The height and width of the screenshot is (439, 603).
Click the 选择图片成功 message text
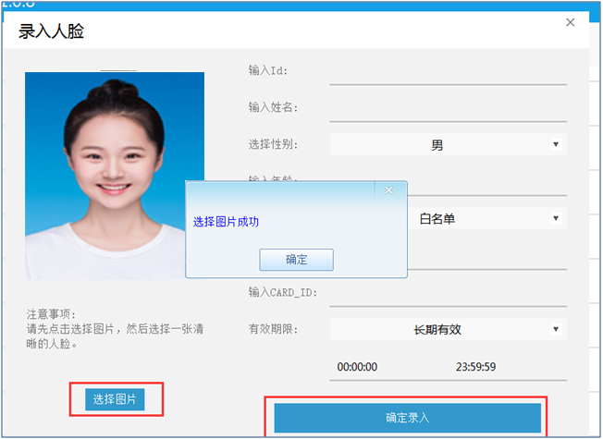coord(226,222)
